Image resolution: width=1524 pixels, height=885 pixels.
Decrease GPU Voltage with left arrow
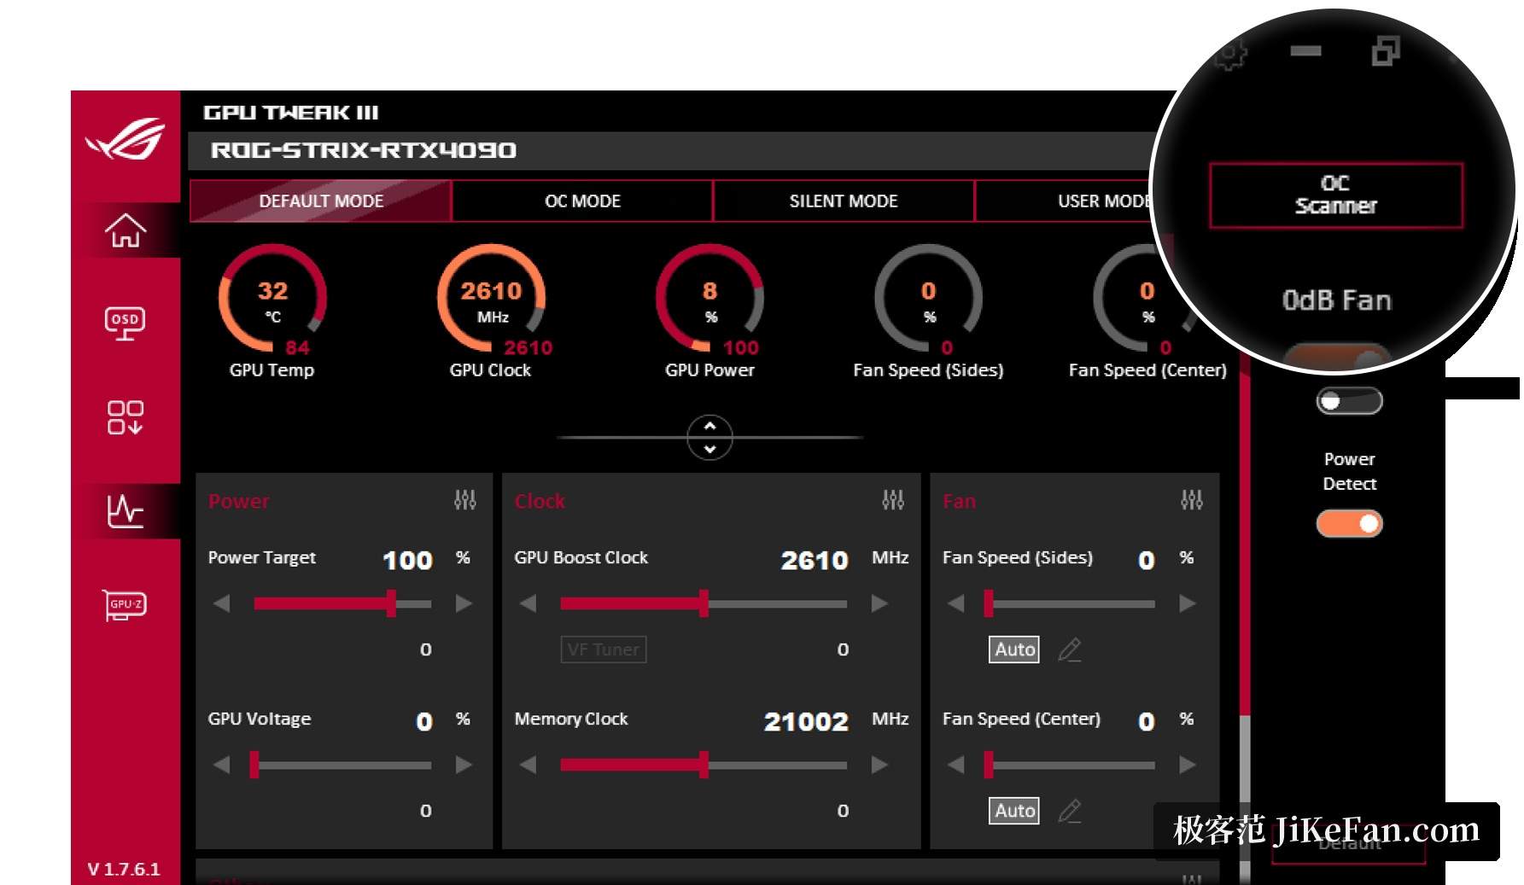pos(222,765)
